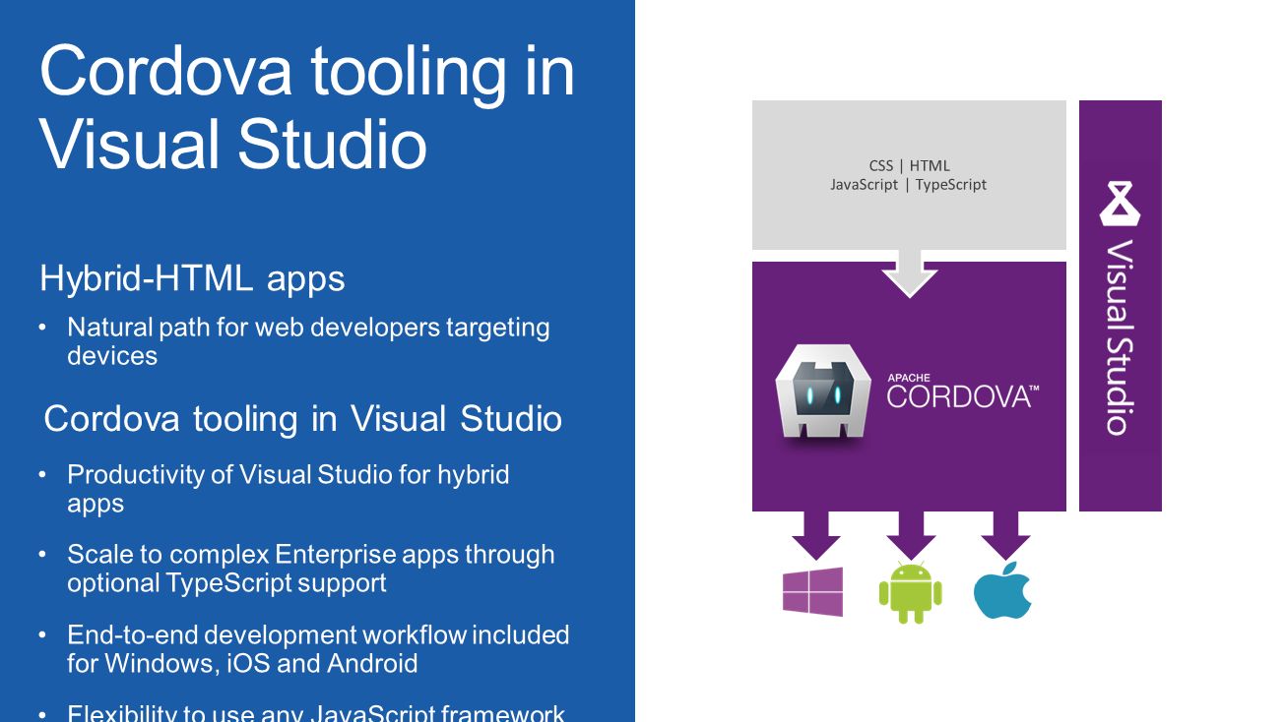Click the green Android robot icon

[x=910, y=591]
